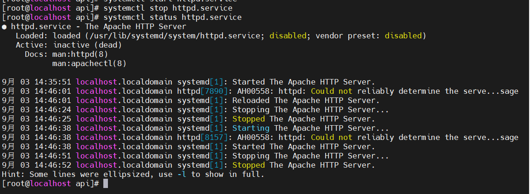
Task: Click the systemctl status httpd.service command
Action: point(173,18)
